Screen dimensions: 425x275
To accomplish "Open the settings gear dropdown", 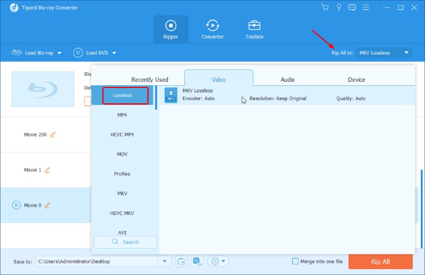I will (218, 261).
